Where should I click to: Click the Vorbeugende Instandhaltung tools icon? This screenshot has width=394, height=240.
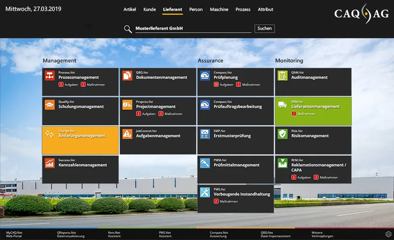click(205, 192)
